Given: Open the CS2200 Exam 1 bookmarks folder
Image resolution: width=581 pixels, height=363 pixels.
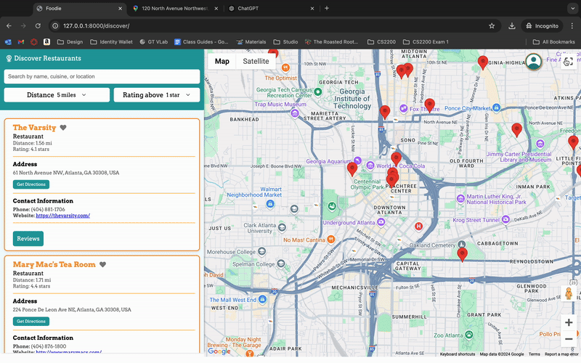Looking at the screenshot, I should [426, 42].
